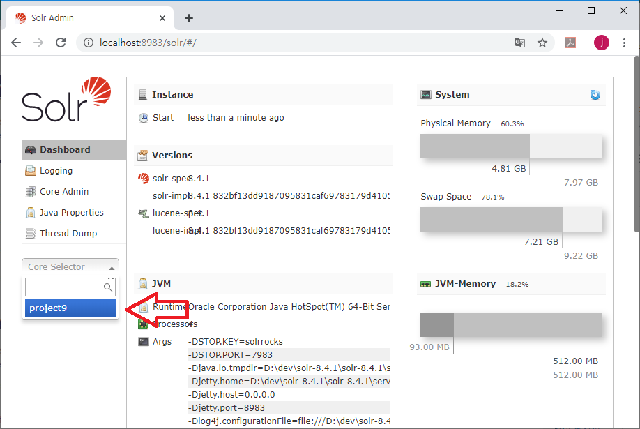This screenshot has width=640, height=429.
Task: Select the Solr Admin tab
Action: click(90, 18)
